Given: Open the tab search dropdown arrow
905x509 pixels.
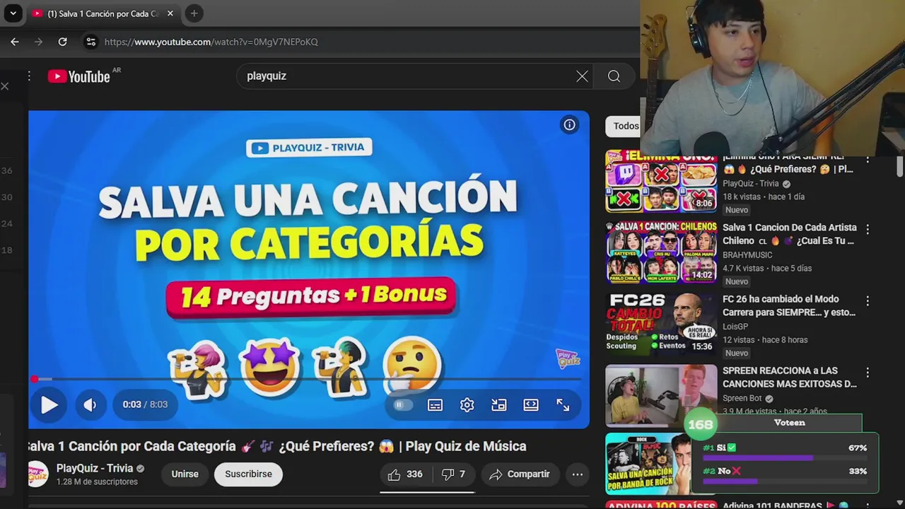Looking at the screenshot, I should pos(13,13).
